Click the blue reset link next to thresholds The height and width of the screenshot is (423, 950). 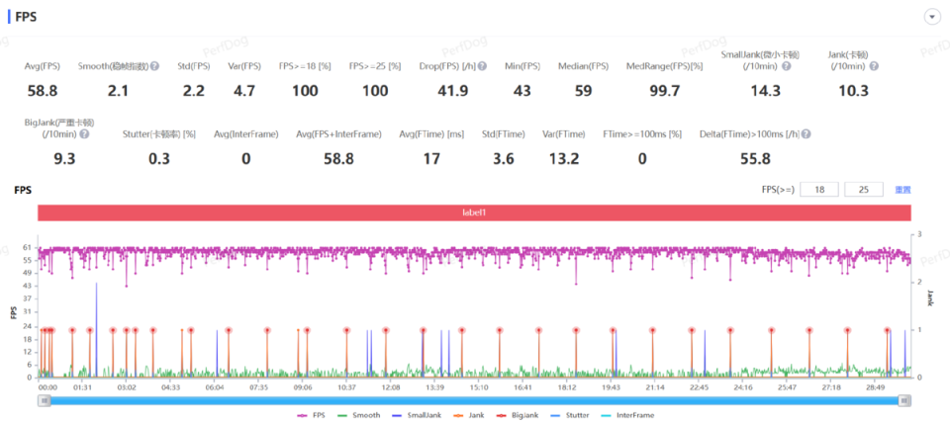902,190
